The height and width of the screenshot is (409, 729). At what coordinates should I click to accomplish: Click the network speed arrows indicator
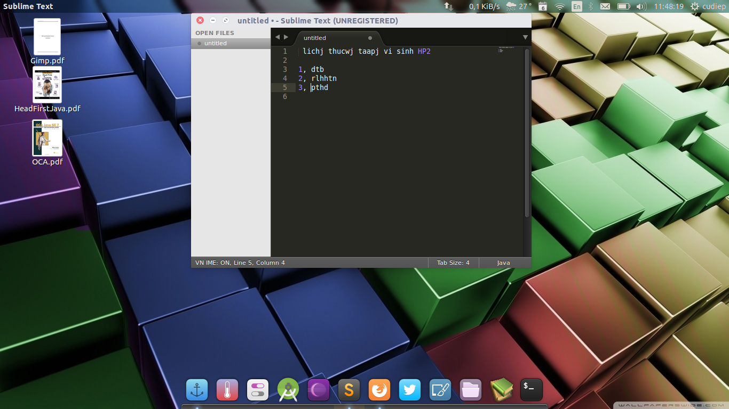pos(449,6)
